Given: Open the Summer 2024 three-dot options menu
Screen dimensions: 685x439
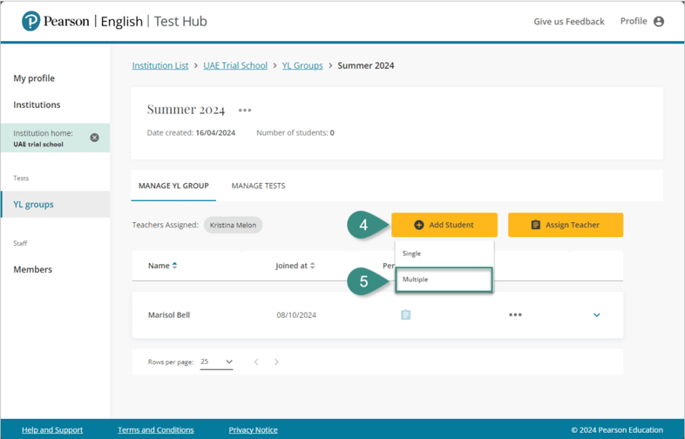Looking at the screenshot, I should pos(245,111).
